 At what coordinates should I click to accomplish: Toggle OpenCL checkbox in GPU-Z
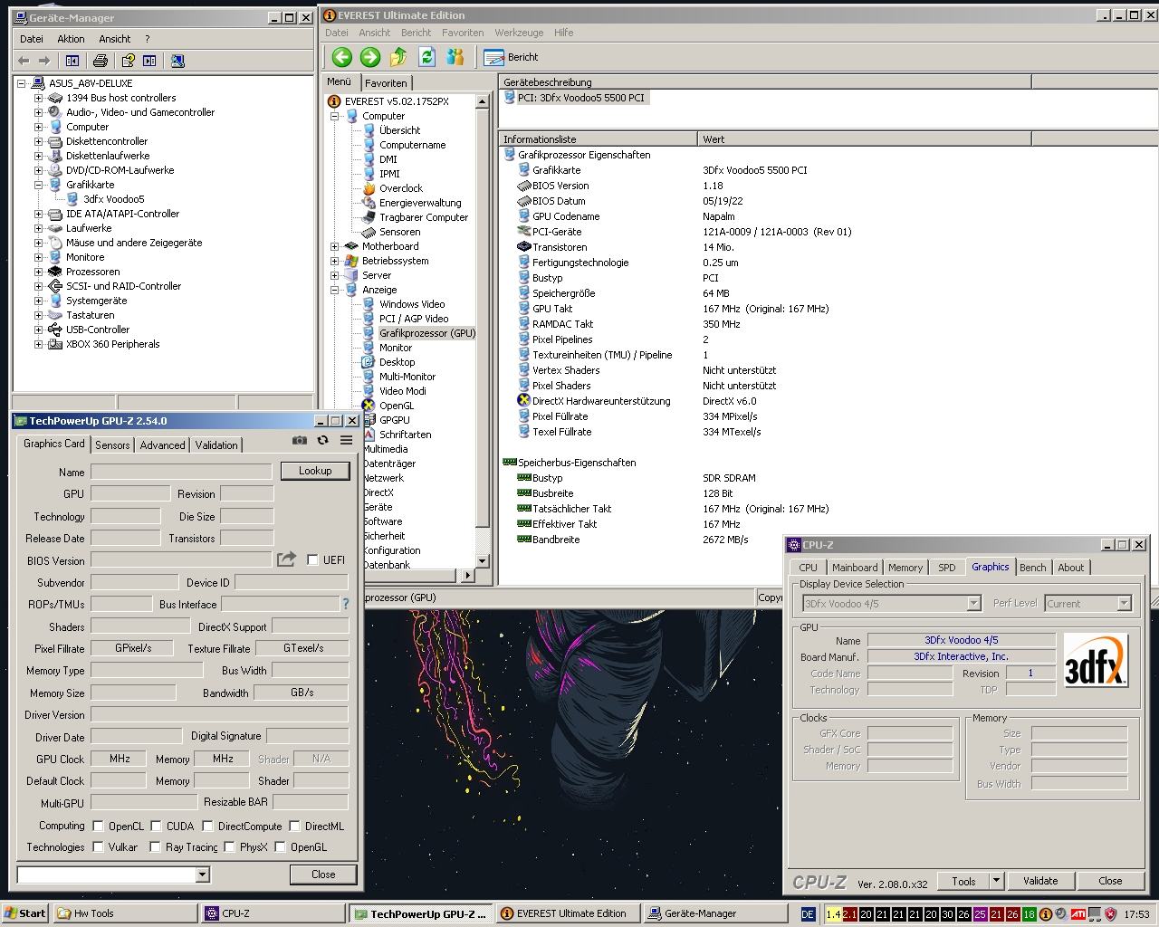98,826
